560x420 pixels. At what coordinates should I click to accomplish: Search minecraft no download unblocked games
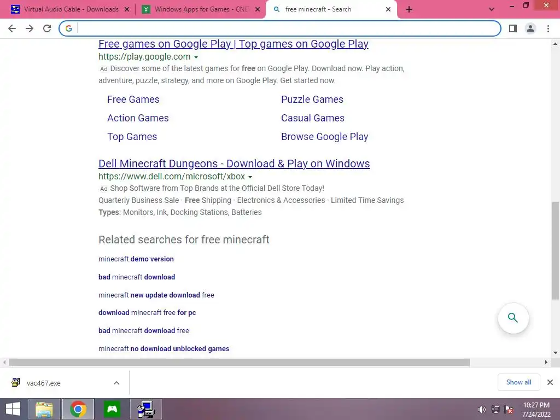(164, 348)
